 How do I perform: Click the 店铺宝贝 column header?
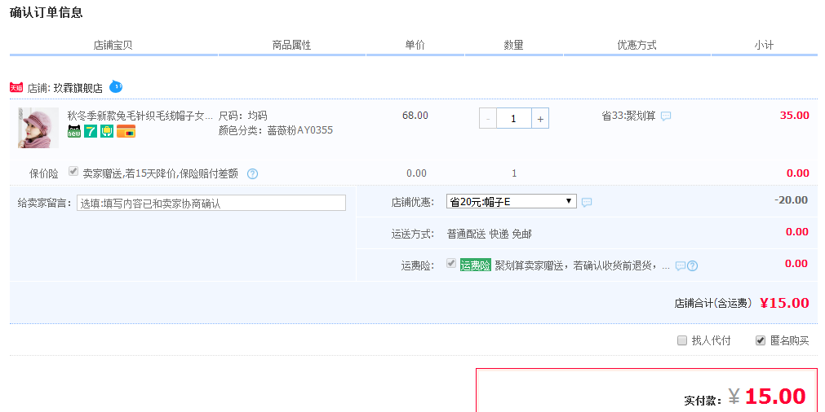click(x=113, y=45)
